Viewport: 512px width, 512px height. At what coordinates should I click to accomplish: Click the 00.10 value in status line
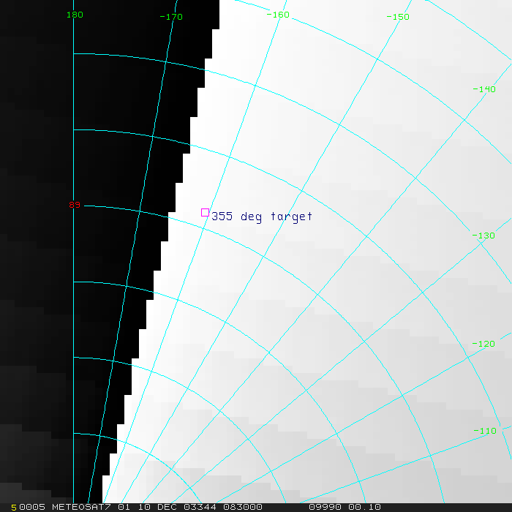coord(365,507)
